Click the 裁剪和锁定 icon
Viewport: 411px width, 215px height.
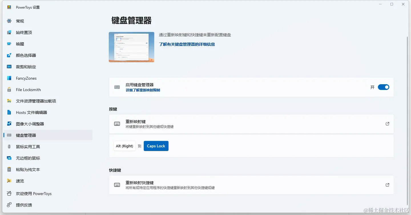pos(9,67)
